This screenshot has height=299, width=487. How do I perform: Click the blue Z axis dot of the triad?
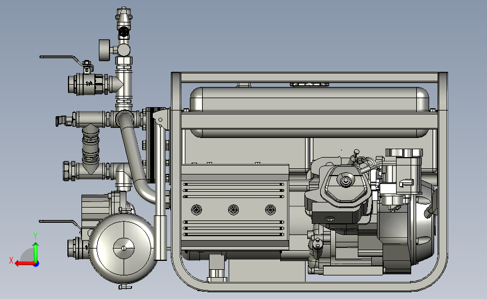pos(37,264)
